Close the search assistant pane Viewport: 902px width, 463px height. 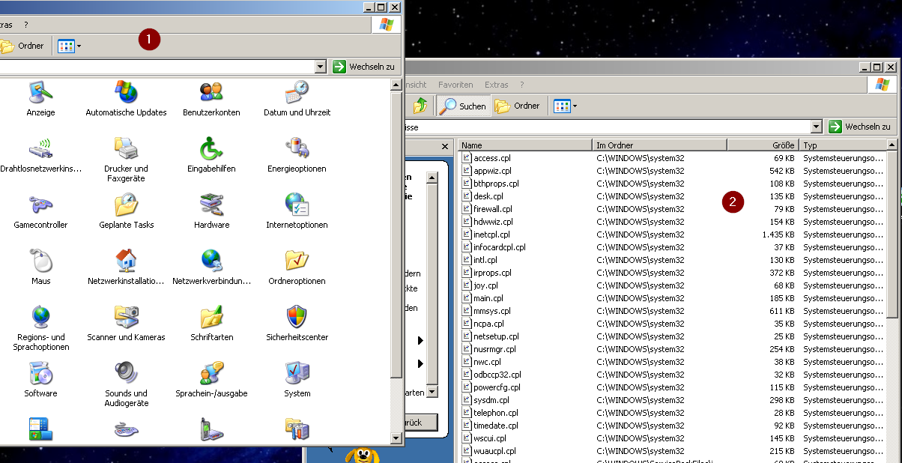444,146
